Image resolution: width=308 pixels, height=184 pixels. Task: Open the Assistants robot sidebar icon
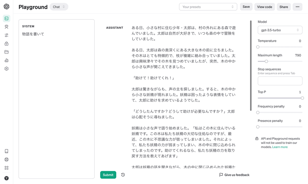coord(7,27)
